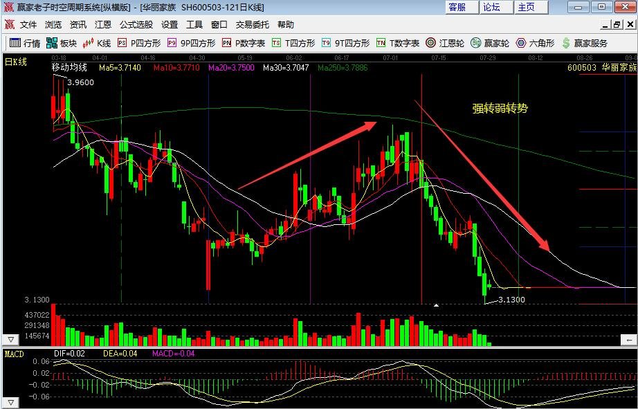Open the P四方形 tool
The image size is (638, 409).
(139, 43)
